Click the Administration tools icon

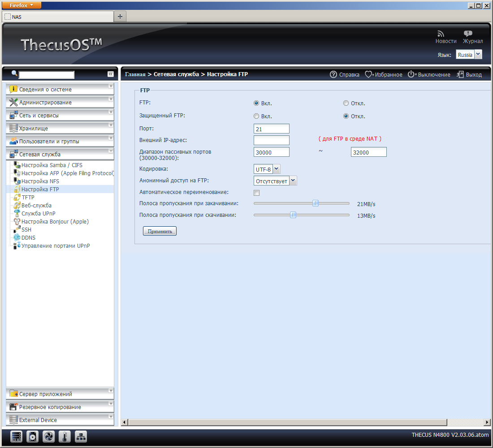(x=13, y=102)
